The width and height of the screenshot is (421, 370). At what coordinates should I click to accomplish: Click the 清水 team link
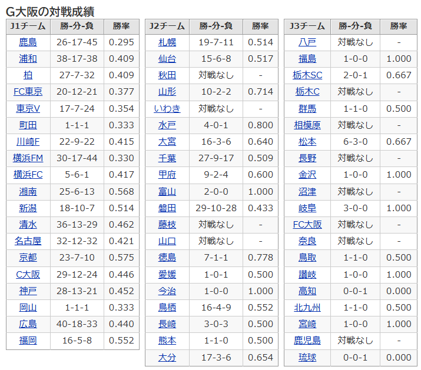pyautogui.click(x=28, y=225)
